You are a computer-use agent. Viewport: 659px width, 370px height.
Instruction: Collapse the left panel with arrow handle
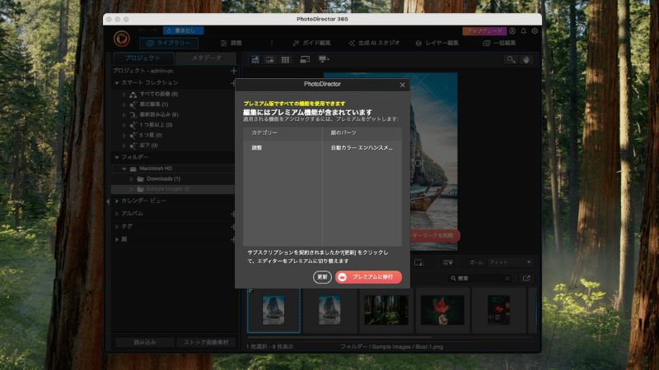[x=108, y=201]
